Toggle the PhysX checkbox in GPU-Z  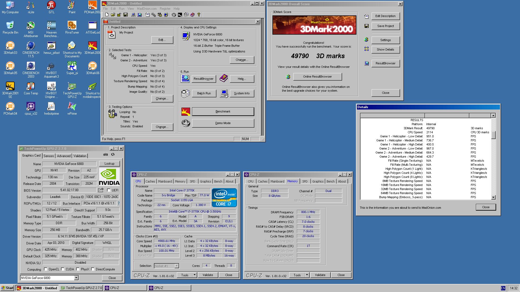pos(78,269)
